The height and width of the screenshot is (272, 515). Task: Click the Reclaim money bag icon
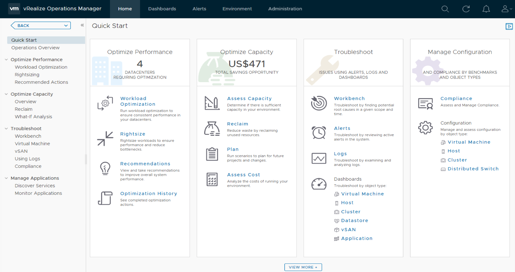[x=212, y=129]
